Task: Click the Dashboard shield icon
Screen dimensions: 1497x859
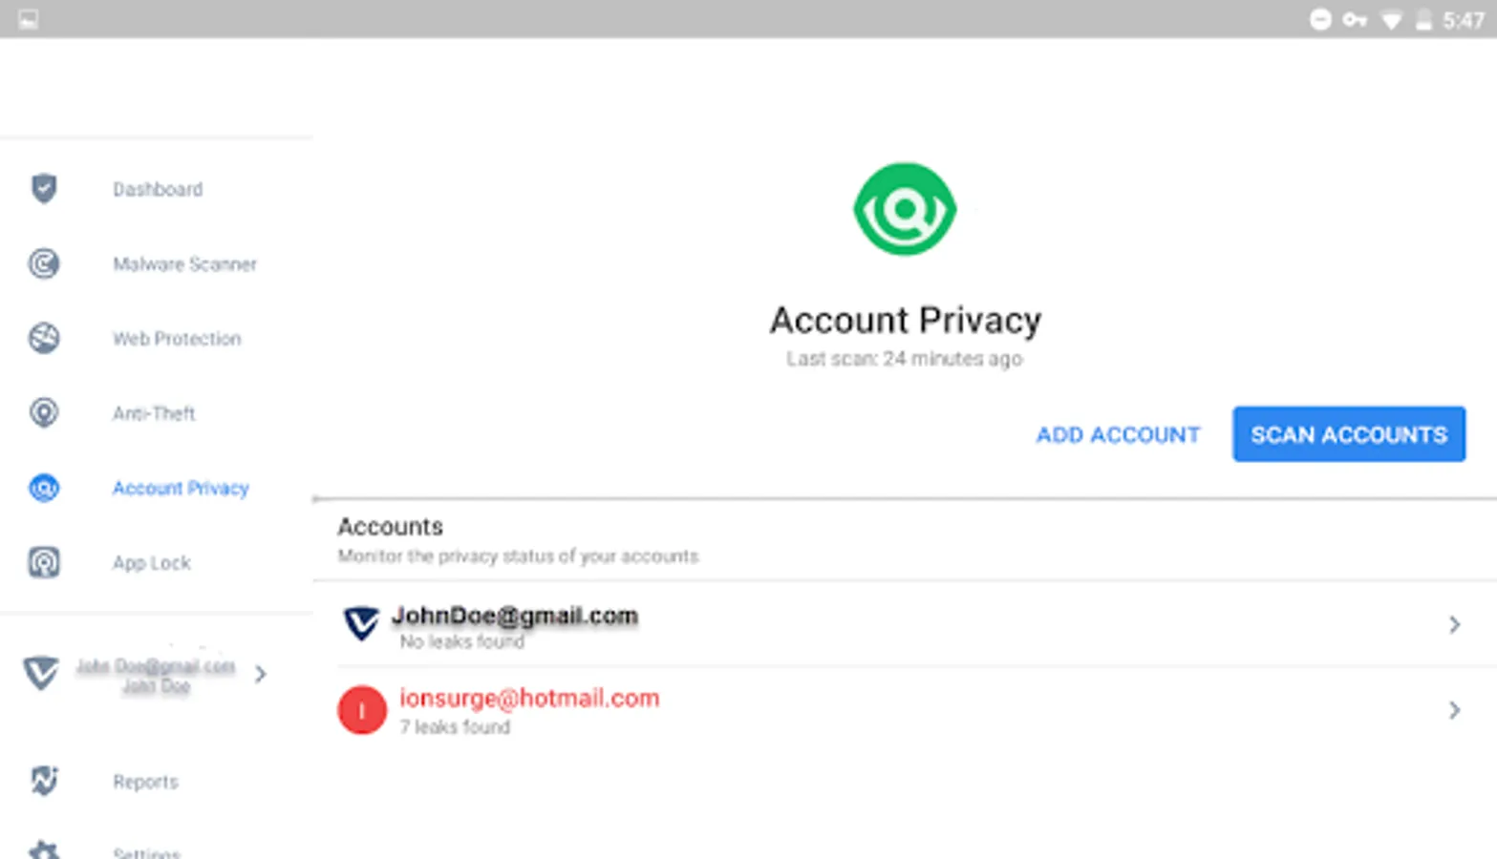Action: [x=44, y=188]
